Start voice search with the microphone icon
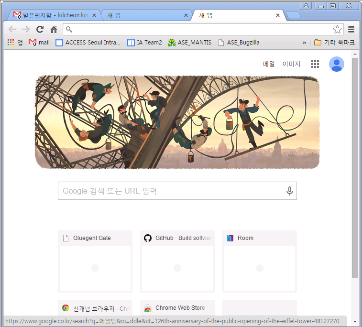The width and height of the screenshot is (362, 327). tap(289, 191)
